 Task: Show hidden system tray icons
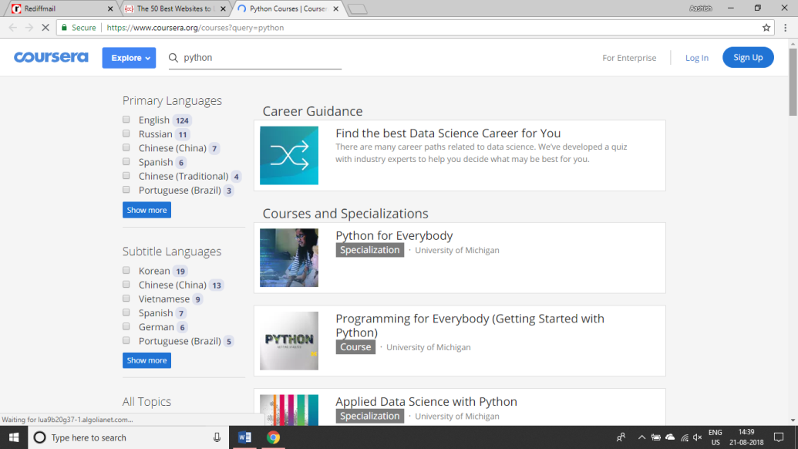(641, 437)
